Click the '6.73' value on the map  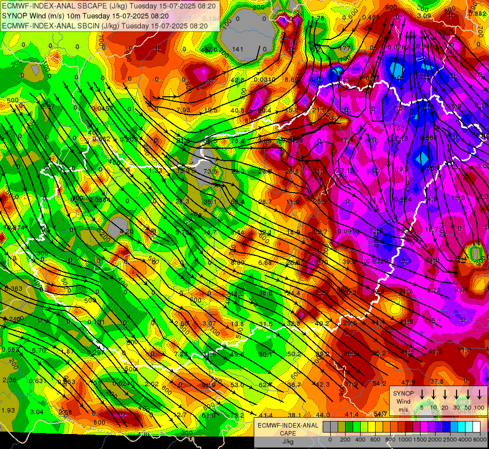433,290
